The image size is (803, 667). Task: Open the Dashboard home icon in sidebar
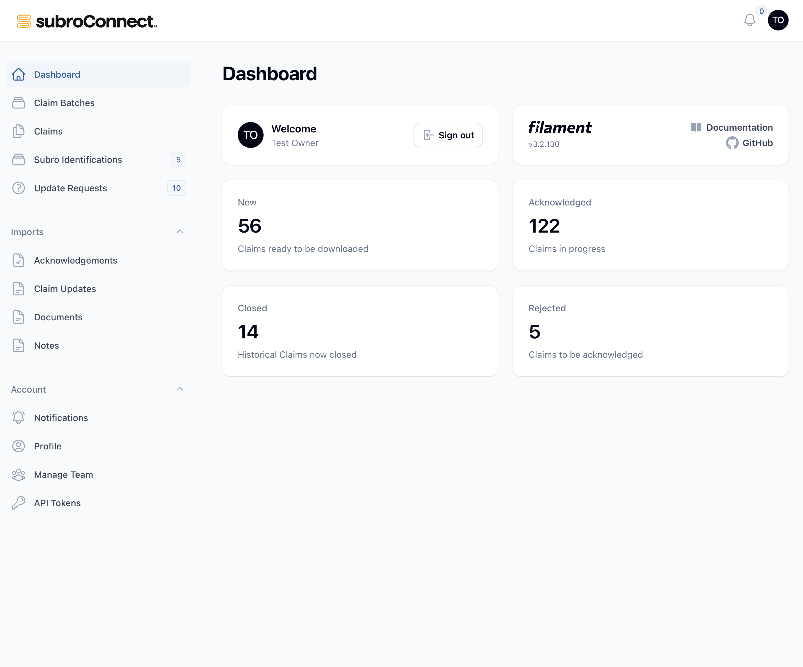(19, 74)
